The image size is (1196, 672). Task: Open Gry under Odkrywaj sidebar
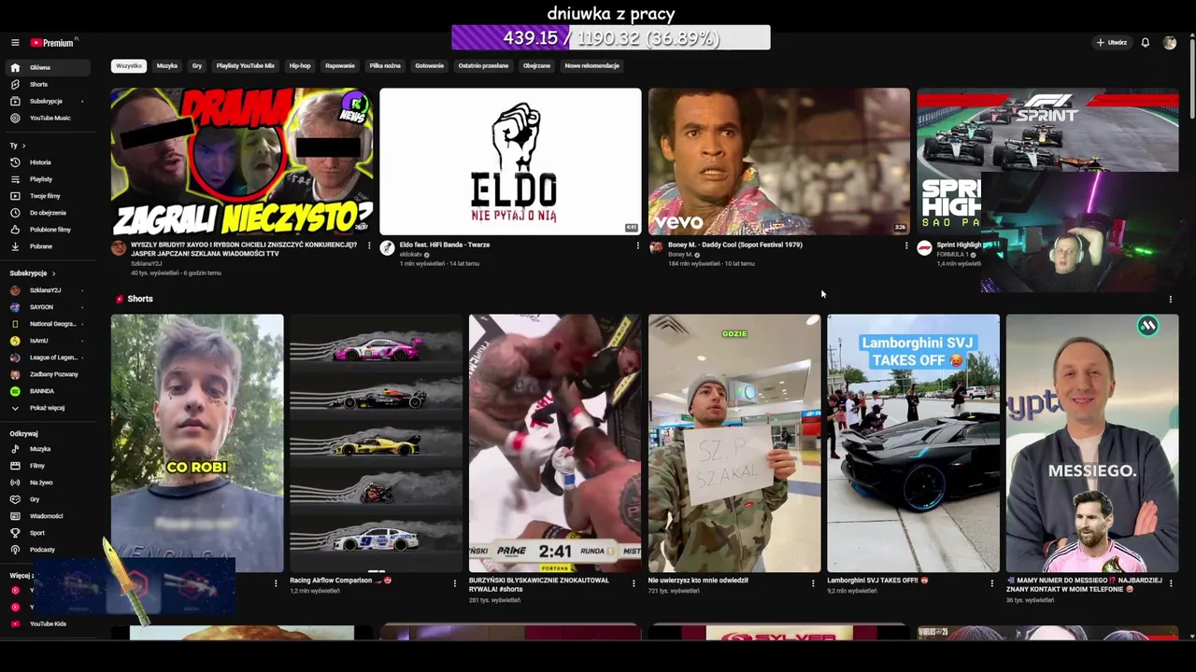click(x=49, y=499)
